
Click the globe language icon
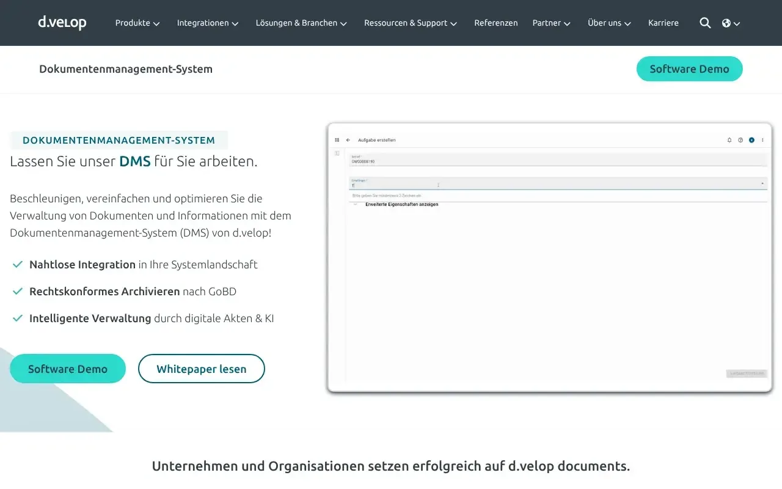click(727, 23)
